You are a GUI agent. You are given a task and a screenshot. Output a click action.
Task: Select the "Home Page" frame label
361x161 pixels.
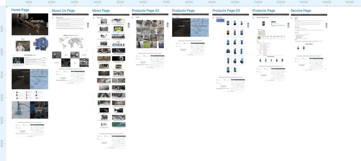[x=20, y=10]
